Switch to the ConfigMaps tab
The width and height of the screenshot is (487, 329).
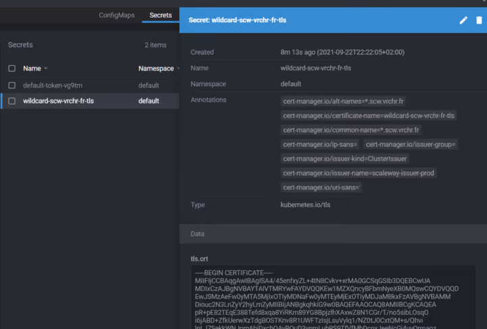pyautogui.click(x=116, y=15)
